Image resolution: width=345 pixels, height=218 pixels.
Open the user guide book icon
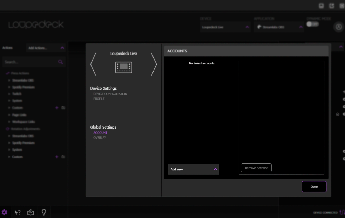pos(31,212)
